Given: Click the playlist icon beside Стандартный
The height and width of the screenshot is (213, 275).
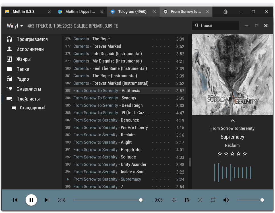Looking at the screenshot, I should click(14, 108).
